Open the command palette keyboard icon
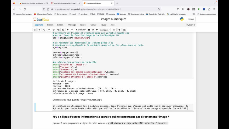229x129 pixels. [114, 30]
